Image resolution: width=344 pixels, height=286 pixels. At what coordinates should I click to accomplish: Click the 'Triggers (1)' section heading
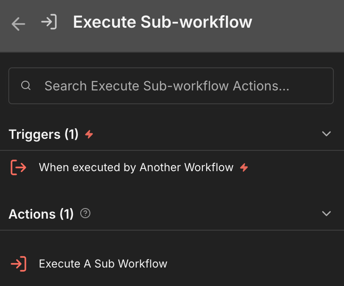pos(44,134)
